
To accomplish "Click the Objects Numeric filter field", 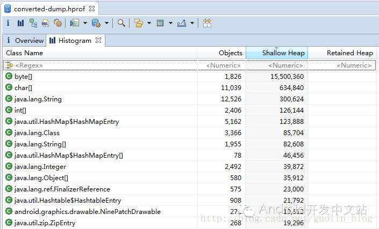I will coord(221,65).
